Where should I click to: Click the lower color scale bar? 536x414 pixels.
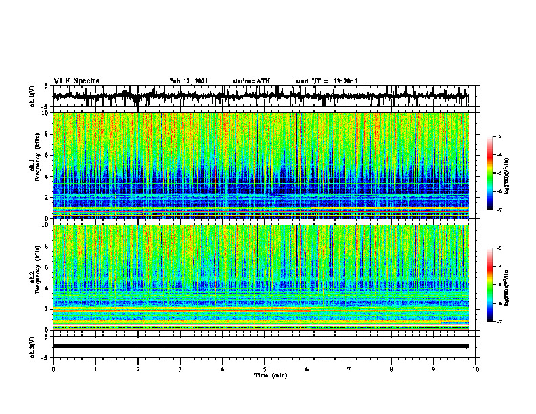coord(489,285)
